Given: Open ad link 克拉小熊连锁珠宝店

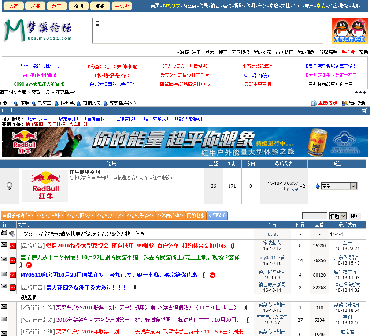Looking at the screenshot, I should pyautogui.click(x=39, y=67).
